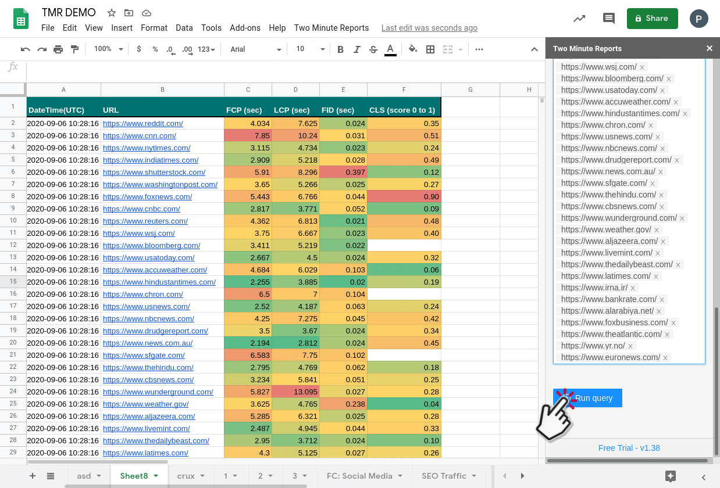
Task: Switch to the crux sheet tab
Action: (x=186, y=476)
